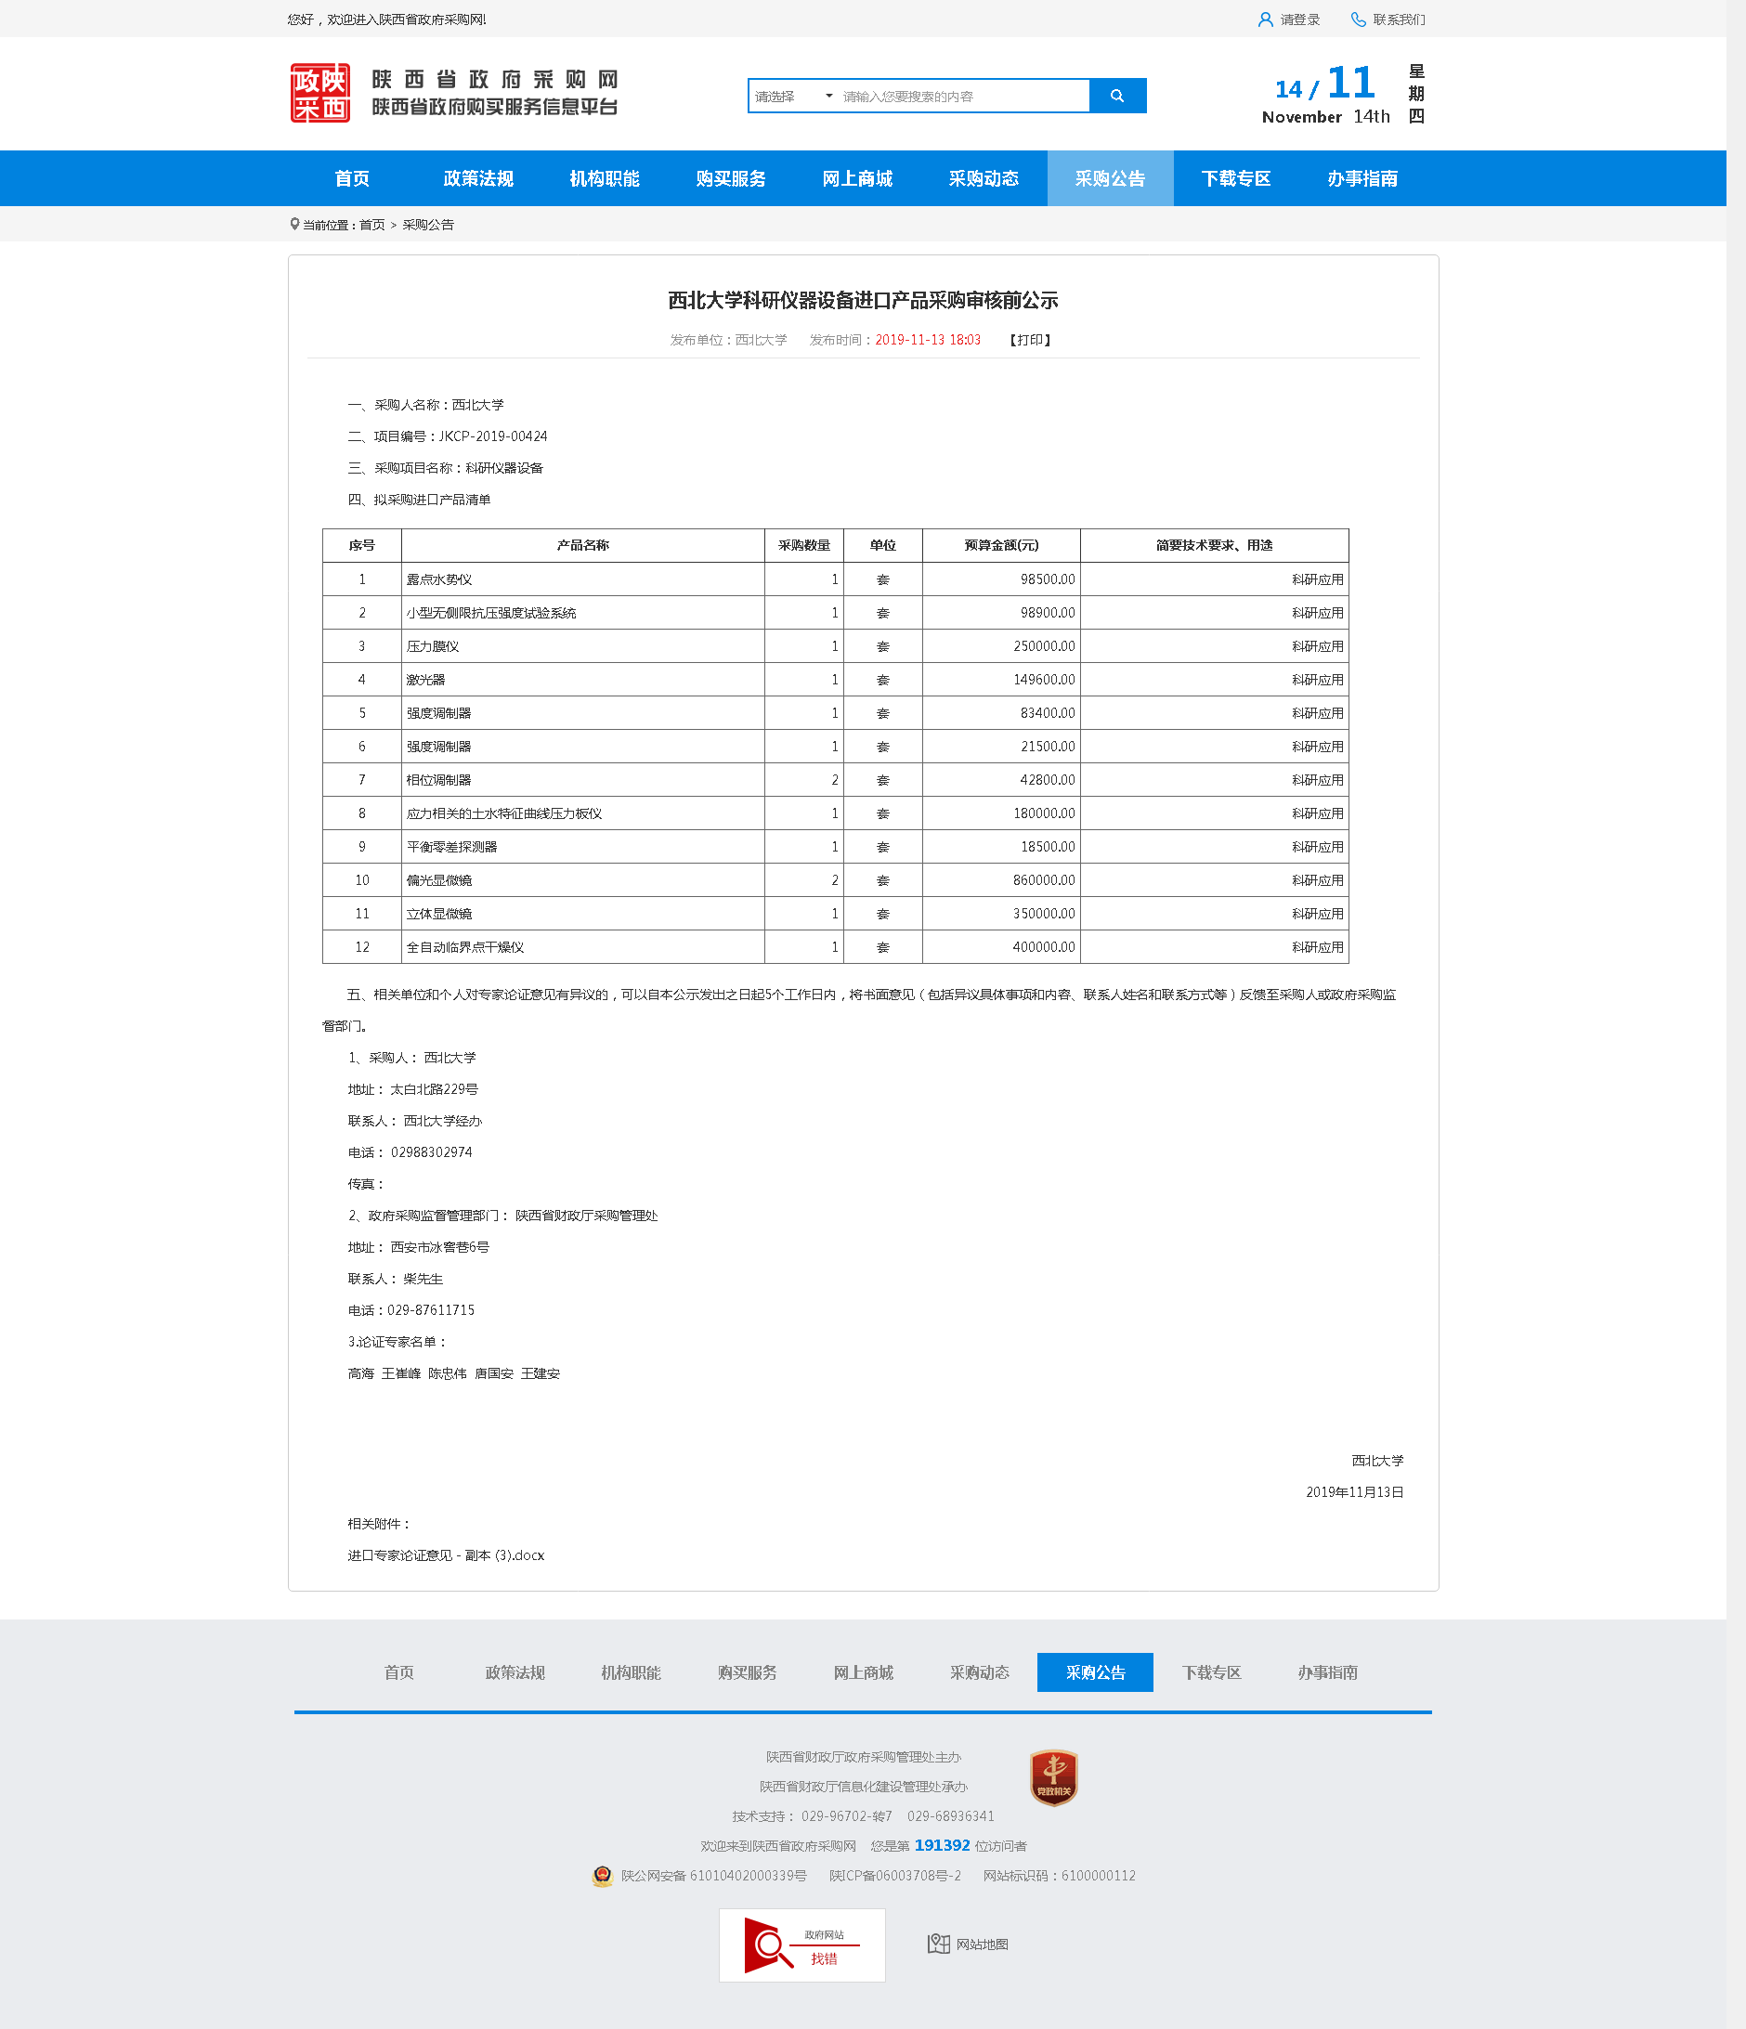1746x2029 pixels.
Task: Click 首页 in the breadcrumb path
Action: (372, 226)
